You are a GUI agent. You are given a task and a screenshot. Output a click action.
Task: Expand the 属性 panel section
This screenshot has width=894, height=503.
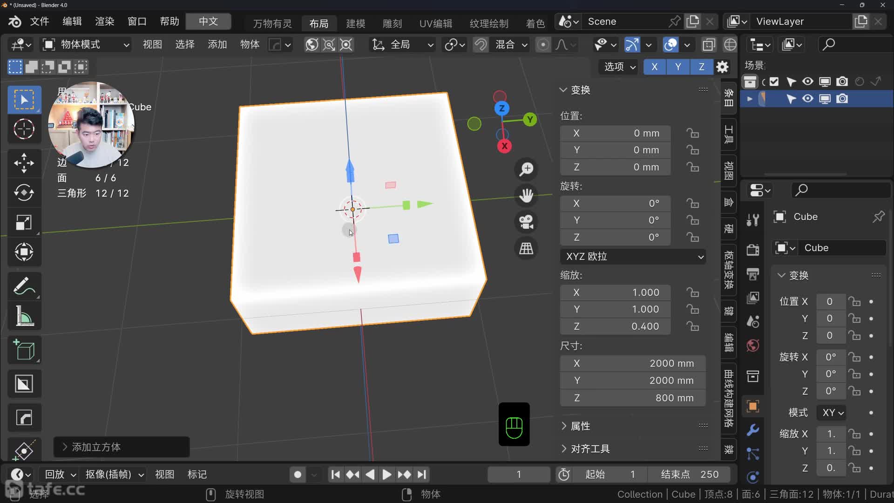580,426
